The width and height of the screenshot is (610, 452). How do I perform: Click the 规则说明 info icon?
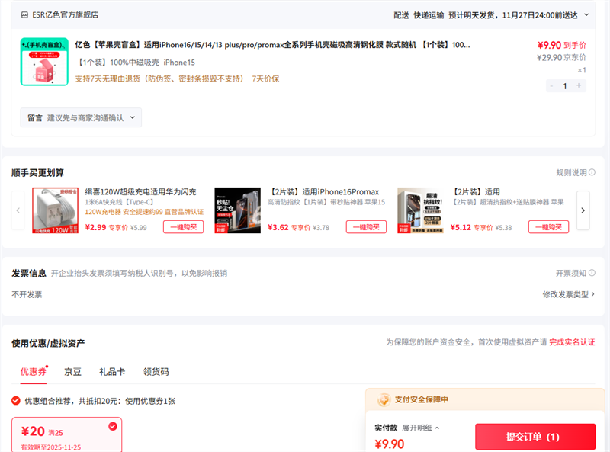click(x=592, y=173)
